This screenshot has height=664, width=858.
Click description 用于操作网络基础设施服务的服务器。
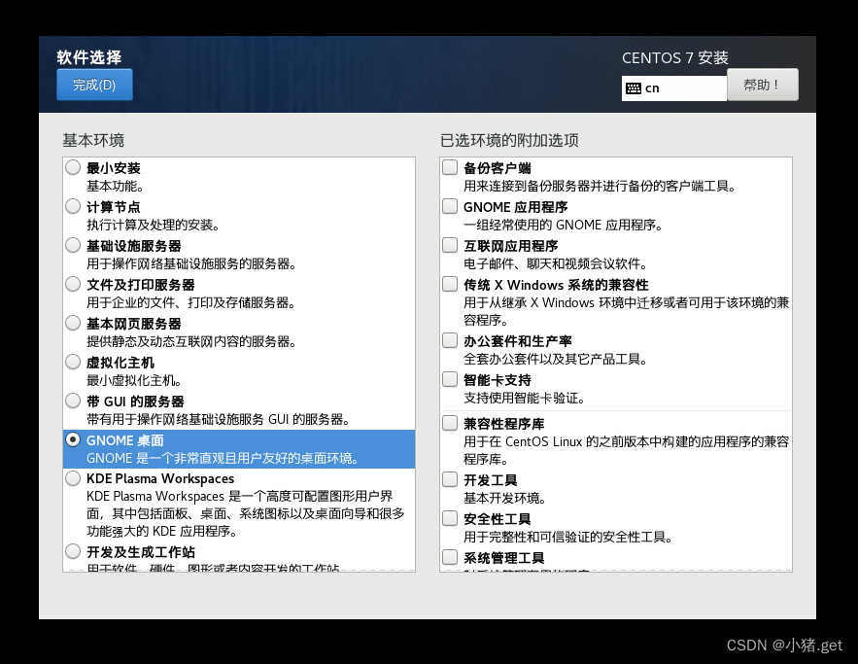[191, 263]
